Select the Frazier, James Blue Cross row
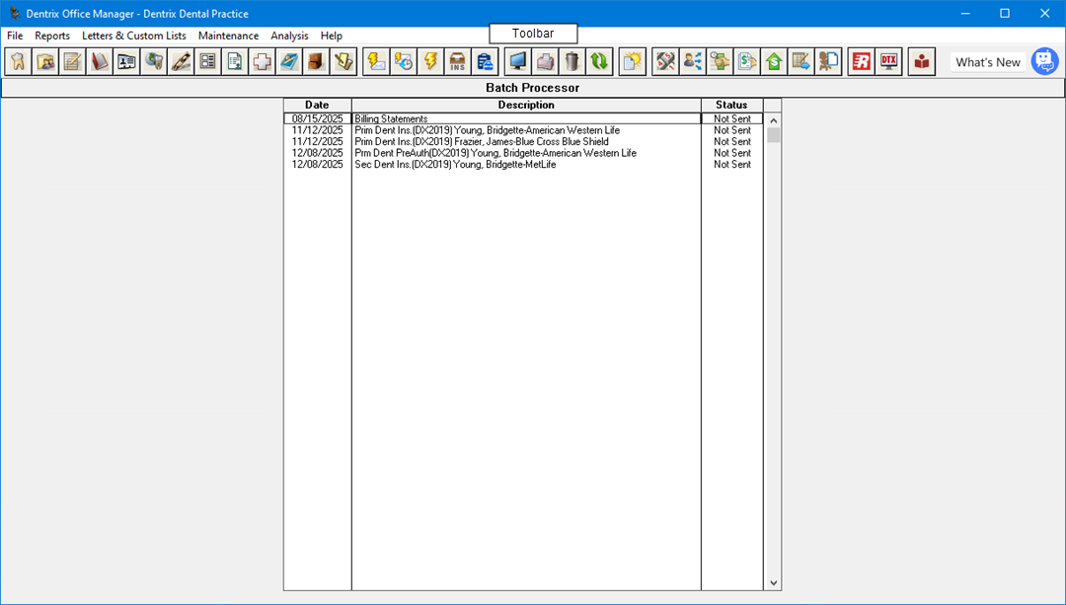 [x=525, y=141]
